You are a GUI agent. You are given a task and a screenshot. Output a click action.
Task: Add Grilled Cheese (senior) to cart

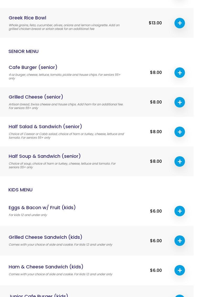click(180, 102)
